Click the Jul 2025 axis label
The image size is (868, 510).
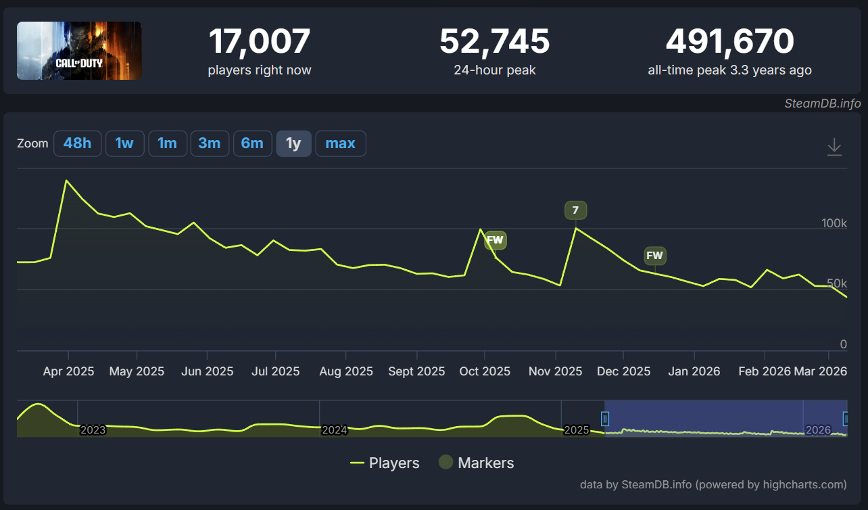click(x=275, y=371)
